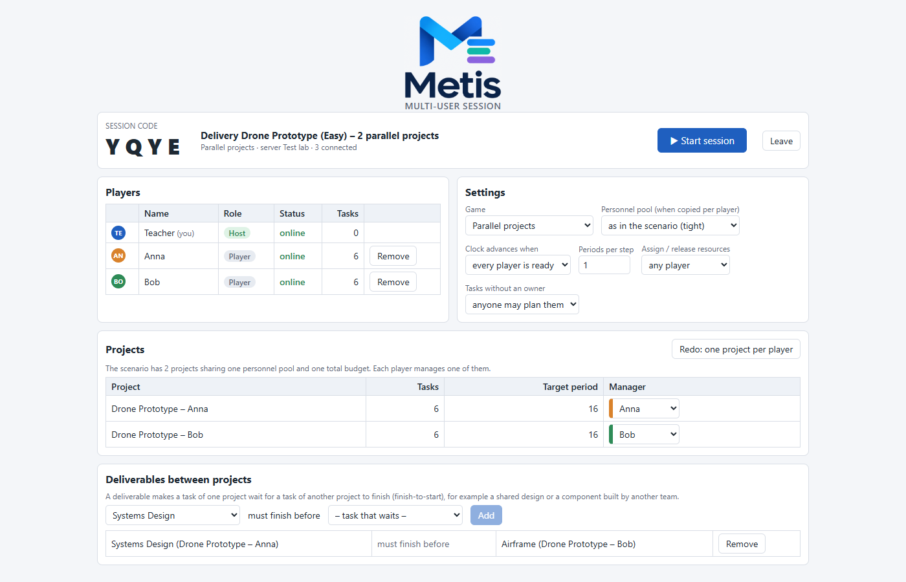The width and height of the screenshot is (906, 582).
Task: Remove player Anna
Action: click(393, 256)
